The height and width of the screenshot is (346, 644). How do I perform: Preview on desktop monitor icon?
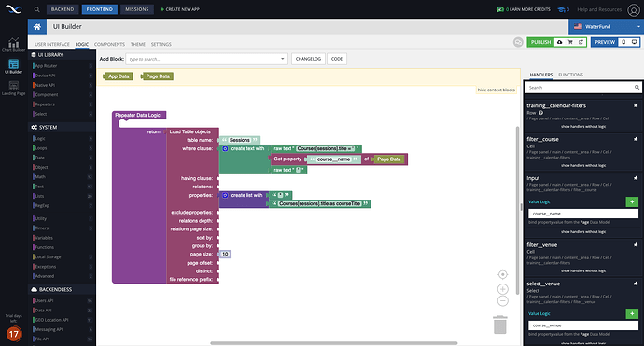coord(634,42)
